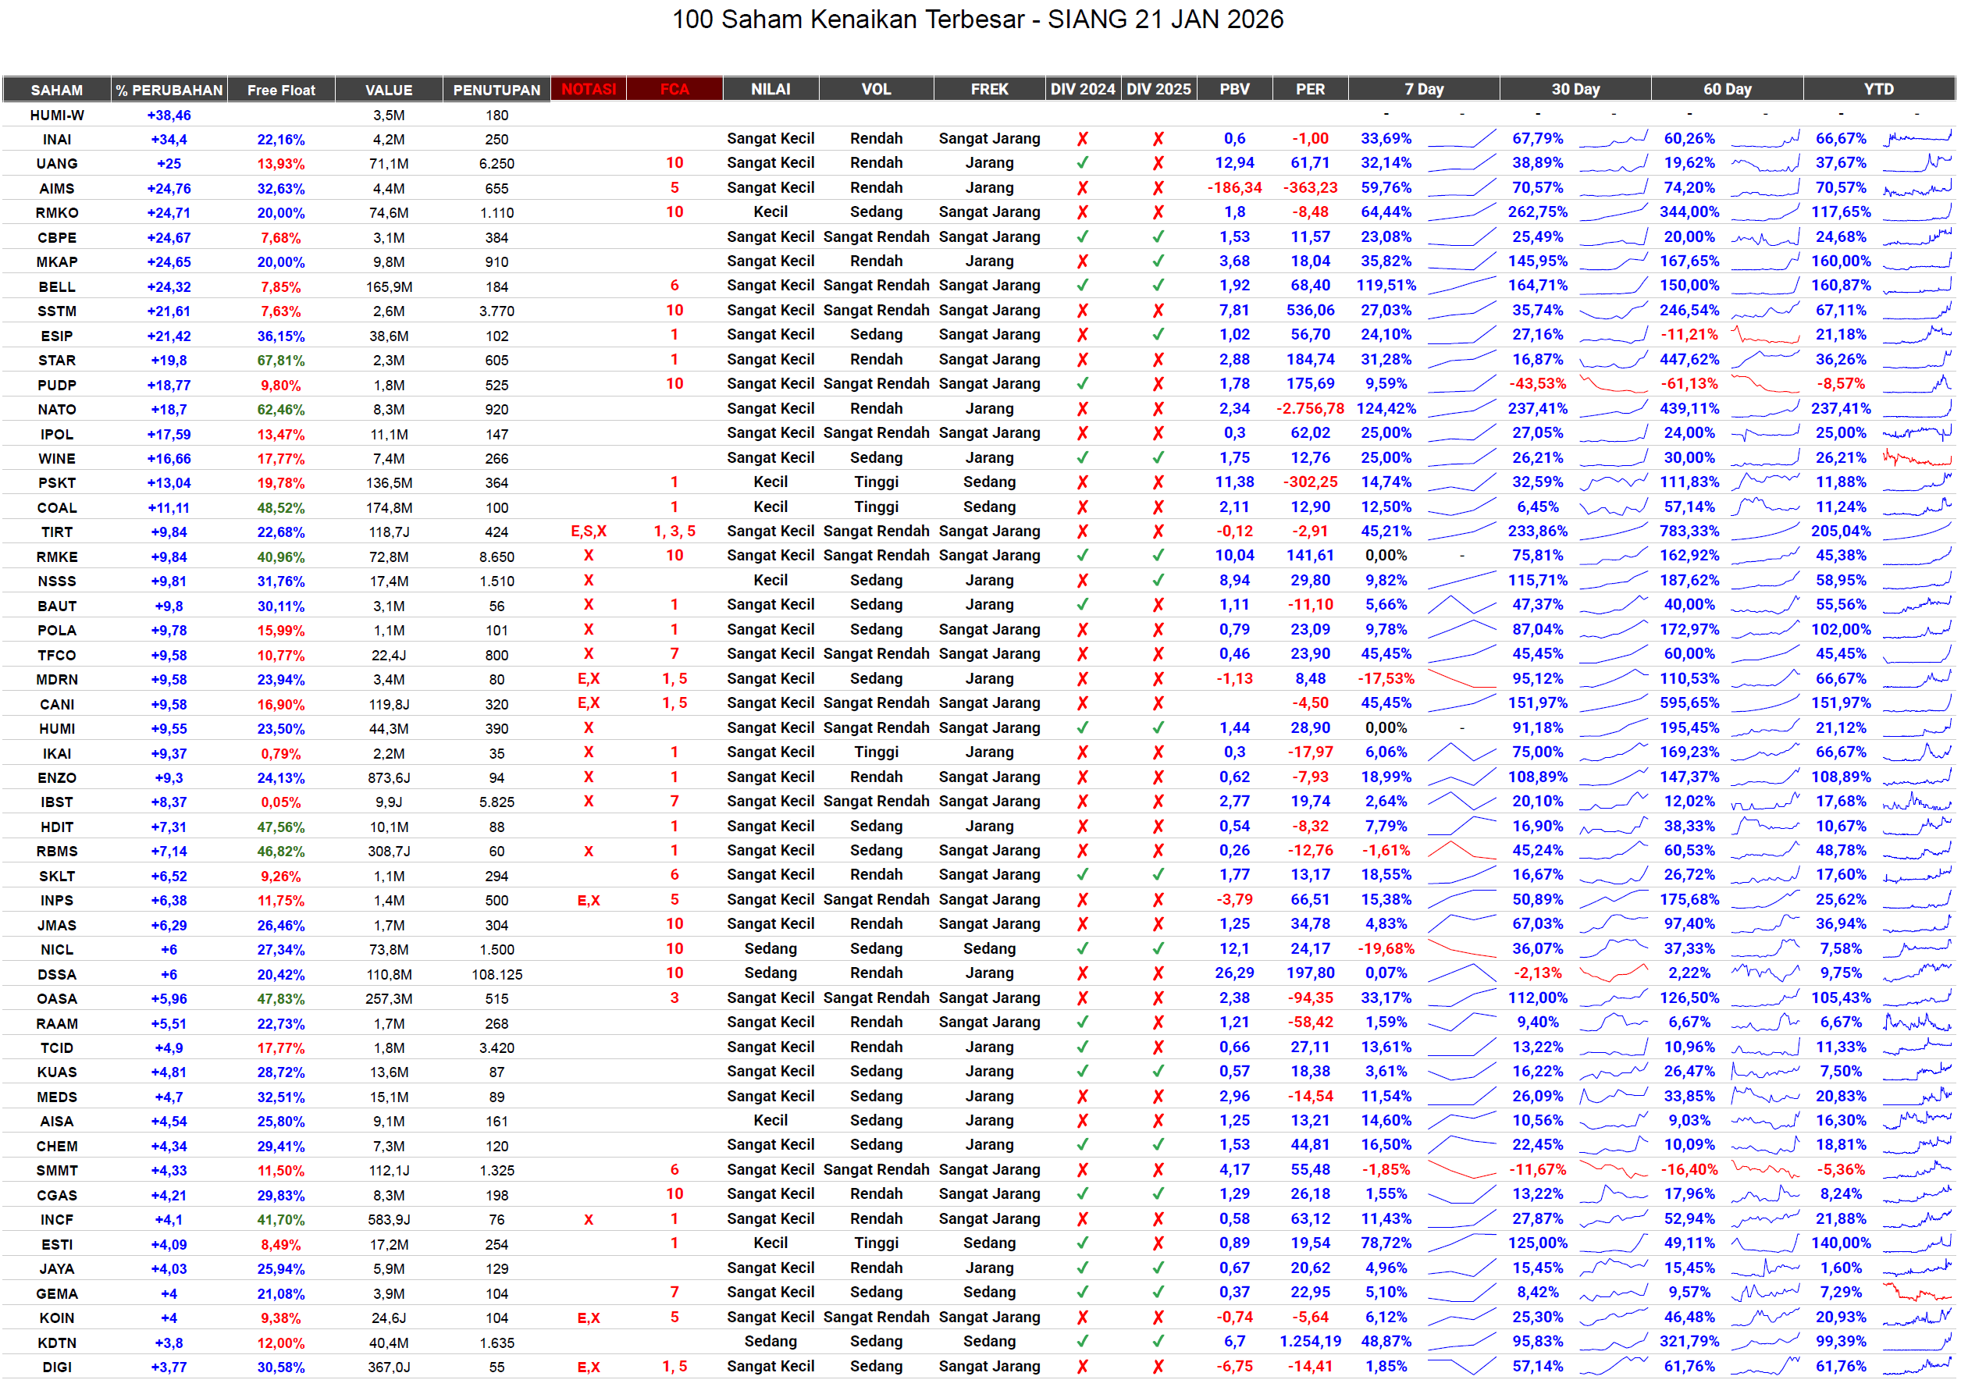Image resolution: width=1961 pixels, height=1387 pixels.
Task: Click the YTD sparkline chart for WINE
Action: pos(1917,459)
